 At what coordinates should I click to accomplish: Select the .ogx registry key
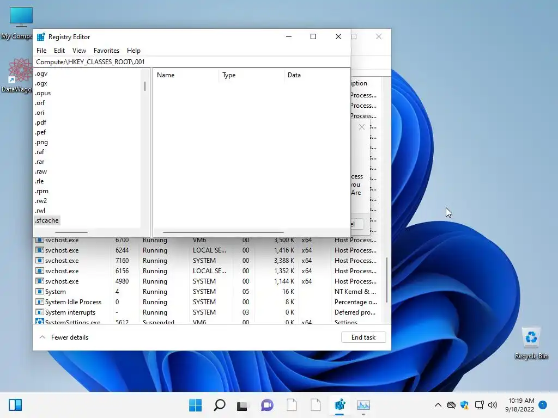pyautogui.click(x=41, y=83)
